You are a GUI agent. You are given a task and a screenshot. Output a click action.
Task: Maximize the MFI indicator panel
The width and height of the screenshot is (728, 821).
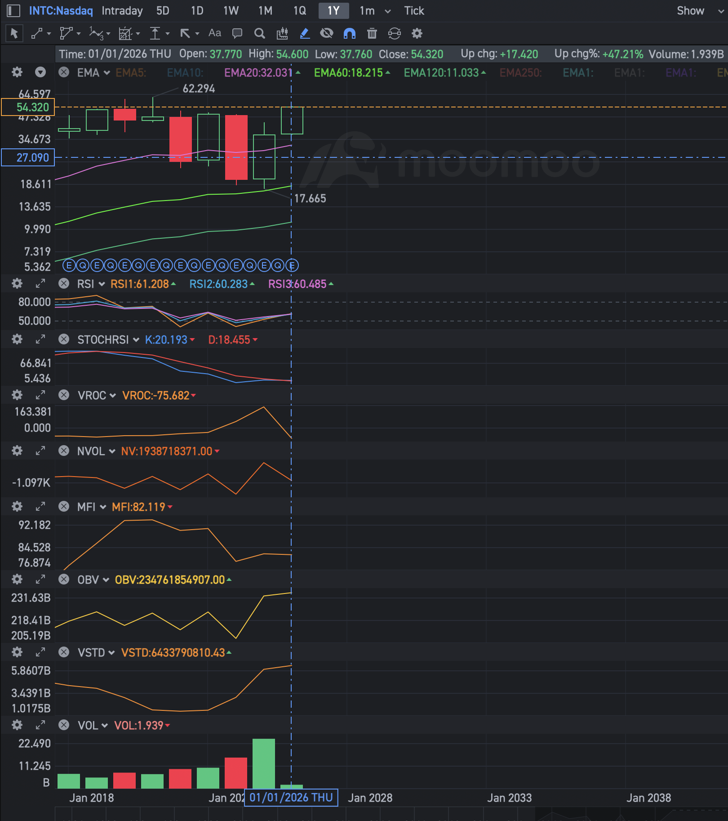point(40,507)
